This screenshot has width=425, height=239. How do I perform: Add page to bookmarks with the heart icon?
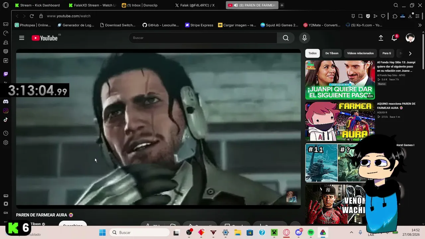[383, 16]
